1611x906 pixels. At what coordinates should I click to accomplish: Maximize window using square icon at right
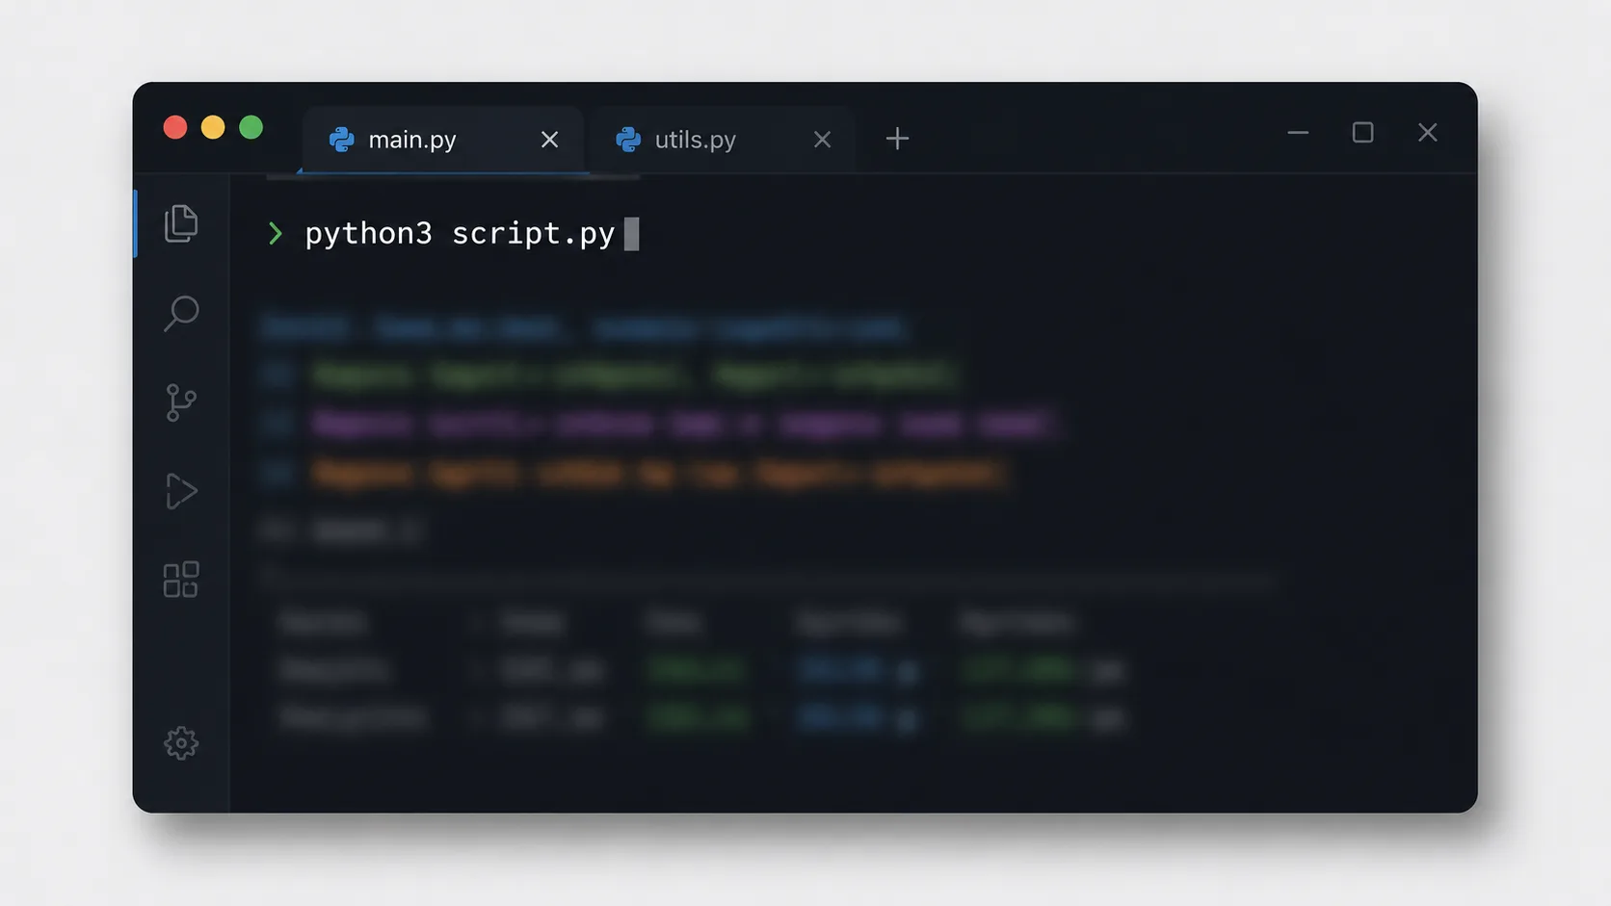(x=1362, y=132)
